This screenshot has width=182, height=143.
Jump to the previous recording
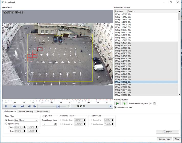click(x=14, y=106)
